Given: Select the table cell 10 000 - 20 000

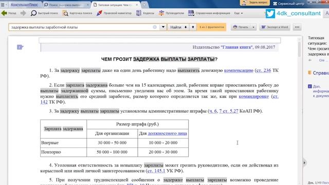Looking at the screenshot, I should point(163,143).
